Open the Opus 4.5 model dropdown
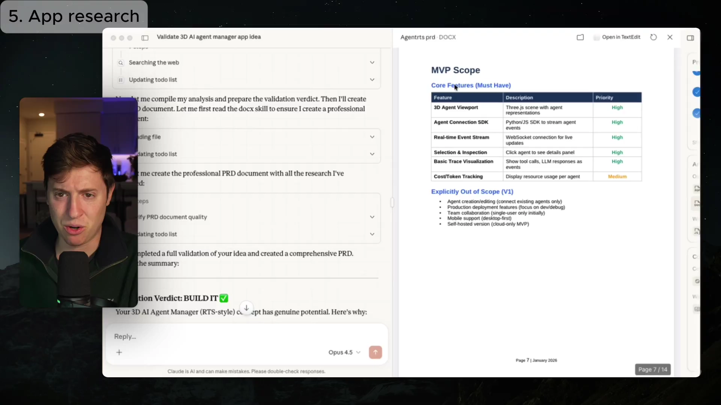This screenshot has width=721, height=405. click(x=344, y=352)
